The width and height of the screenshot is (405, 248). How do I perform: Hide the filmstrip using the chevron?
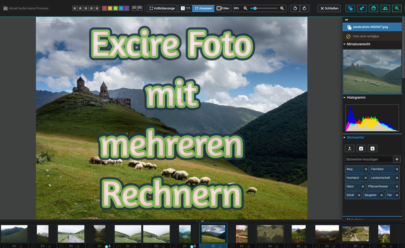(x=203, y=221)
